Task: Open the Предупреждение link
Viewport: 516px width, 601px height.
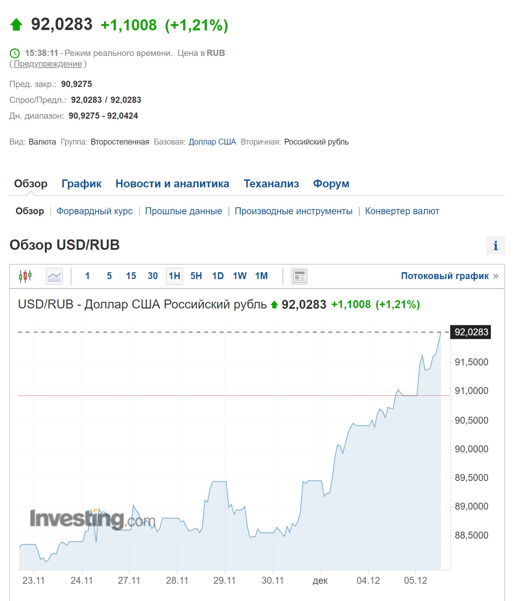Action: click(x=48, y=64)
